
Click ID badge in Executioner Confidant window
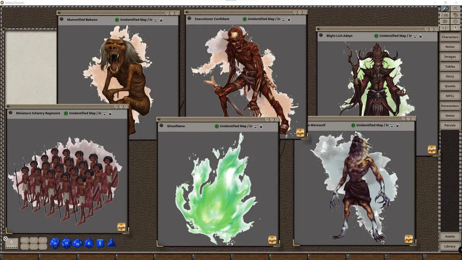pyautogui.click(x=245, y=19)
